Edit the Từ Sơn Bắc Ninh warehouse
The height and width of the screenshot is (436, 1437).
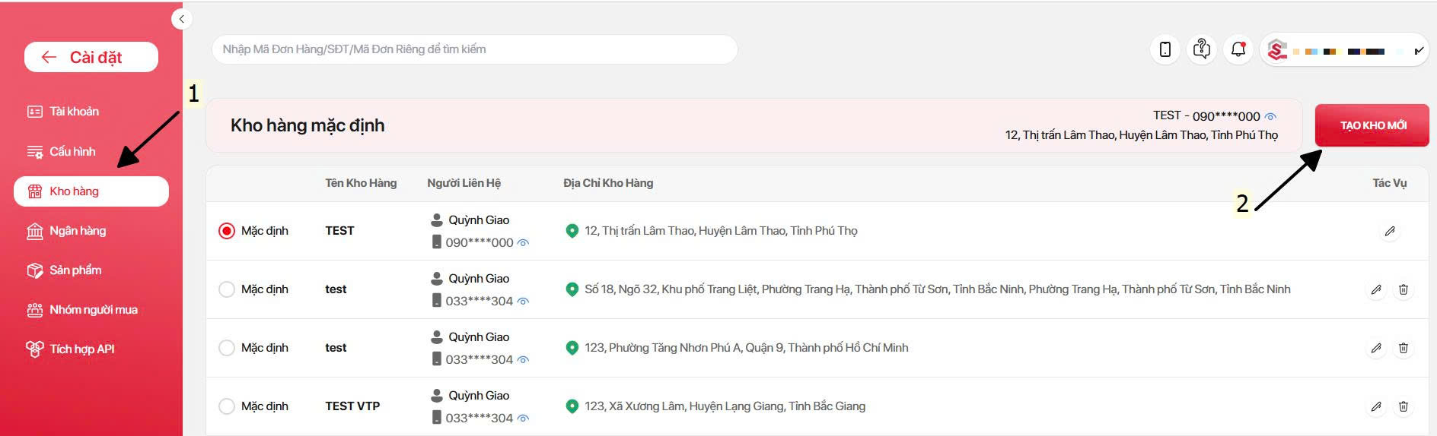[1376, 289]
